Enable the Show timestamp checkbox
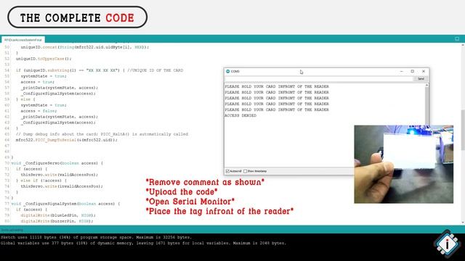Image resolution: width=465 pixels, height=261 pixels. (246, 171)
